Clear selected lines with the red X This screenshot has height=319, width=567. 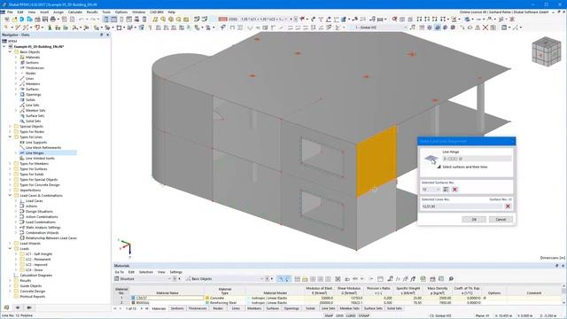508,206
